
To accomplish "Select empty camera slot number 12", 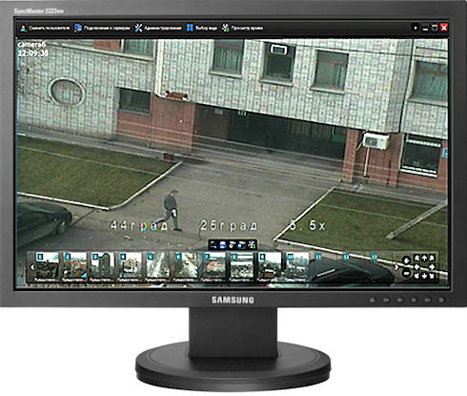I will [x=354, y=267].
